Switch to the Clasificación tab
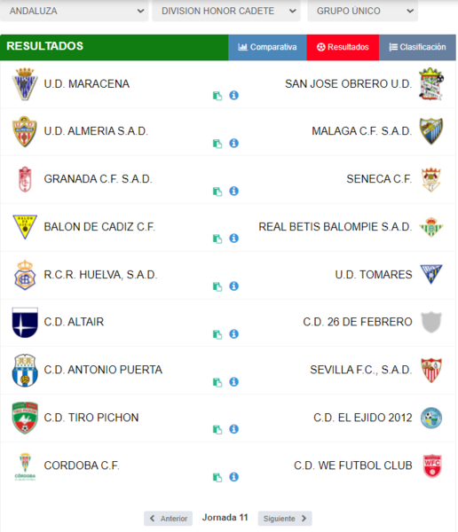The height and width of the screenshot is (532, 458). pyautogui.click(x=417, y=47)
